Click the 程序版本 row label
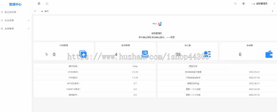The image size is (277, 112). click(73, 95)
